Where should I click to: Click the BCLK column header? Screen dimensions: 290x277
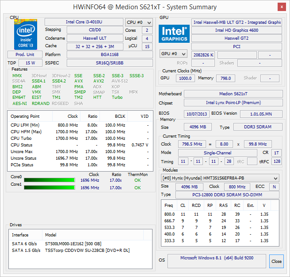click(114, 116)
